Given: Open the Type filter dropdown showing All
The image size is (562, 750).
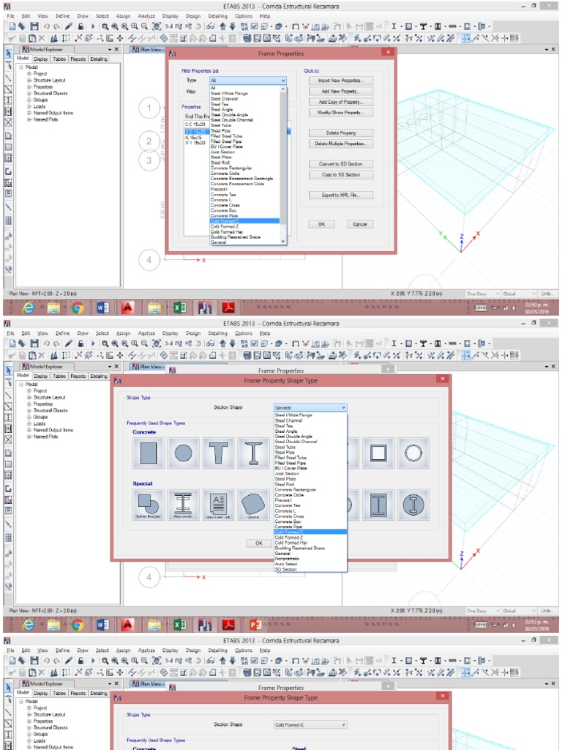Looking at the screenshot, I should [247, 81].
